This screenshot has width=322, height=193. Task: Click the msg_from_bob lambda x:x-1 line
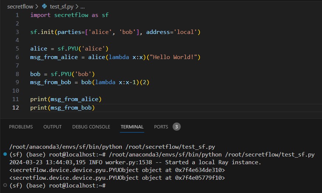click(90, 82)
